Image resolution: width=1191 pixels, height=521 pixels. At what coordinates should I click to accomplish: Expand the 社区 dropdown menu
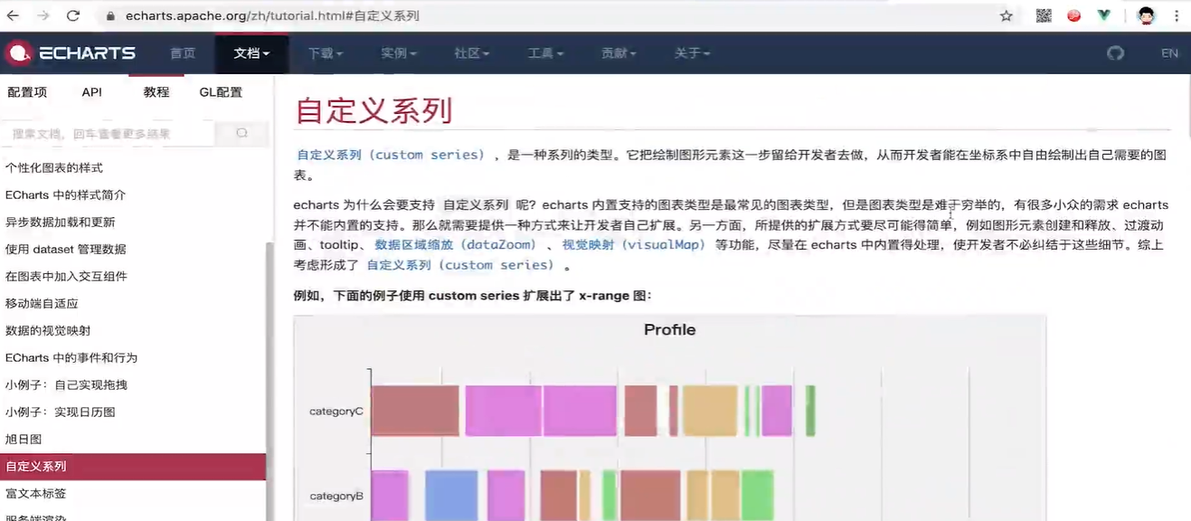[x=472, y=53]
